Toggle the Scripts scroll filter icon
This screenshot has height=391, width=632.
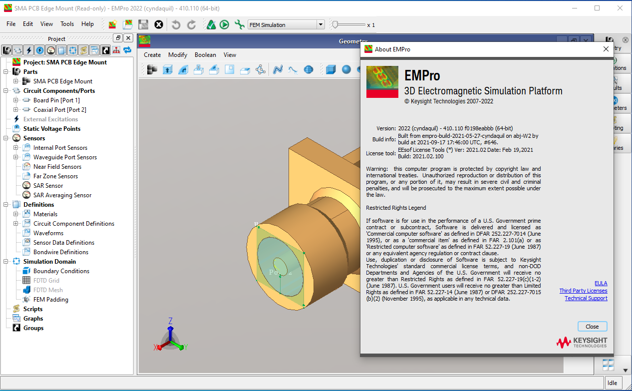click(x=84, y=50)
